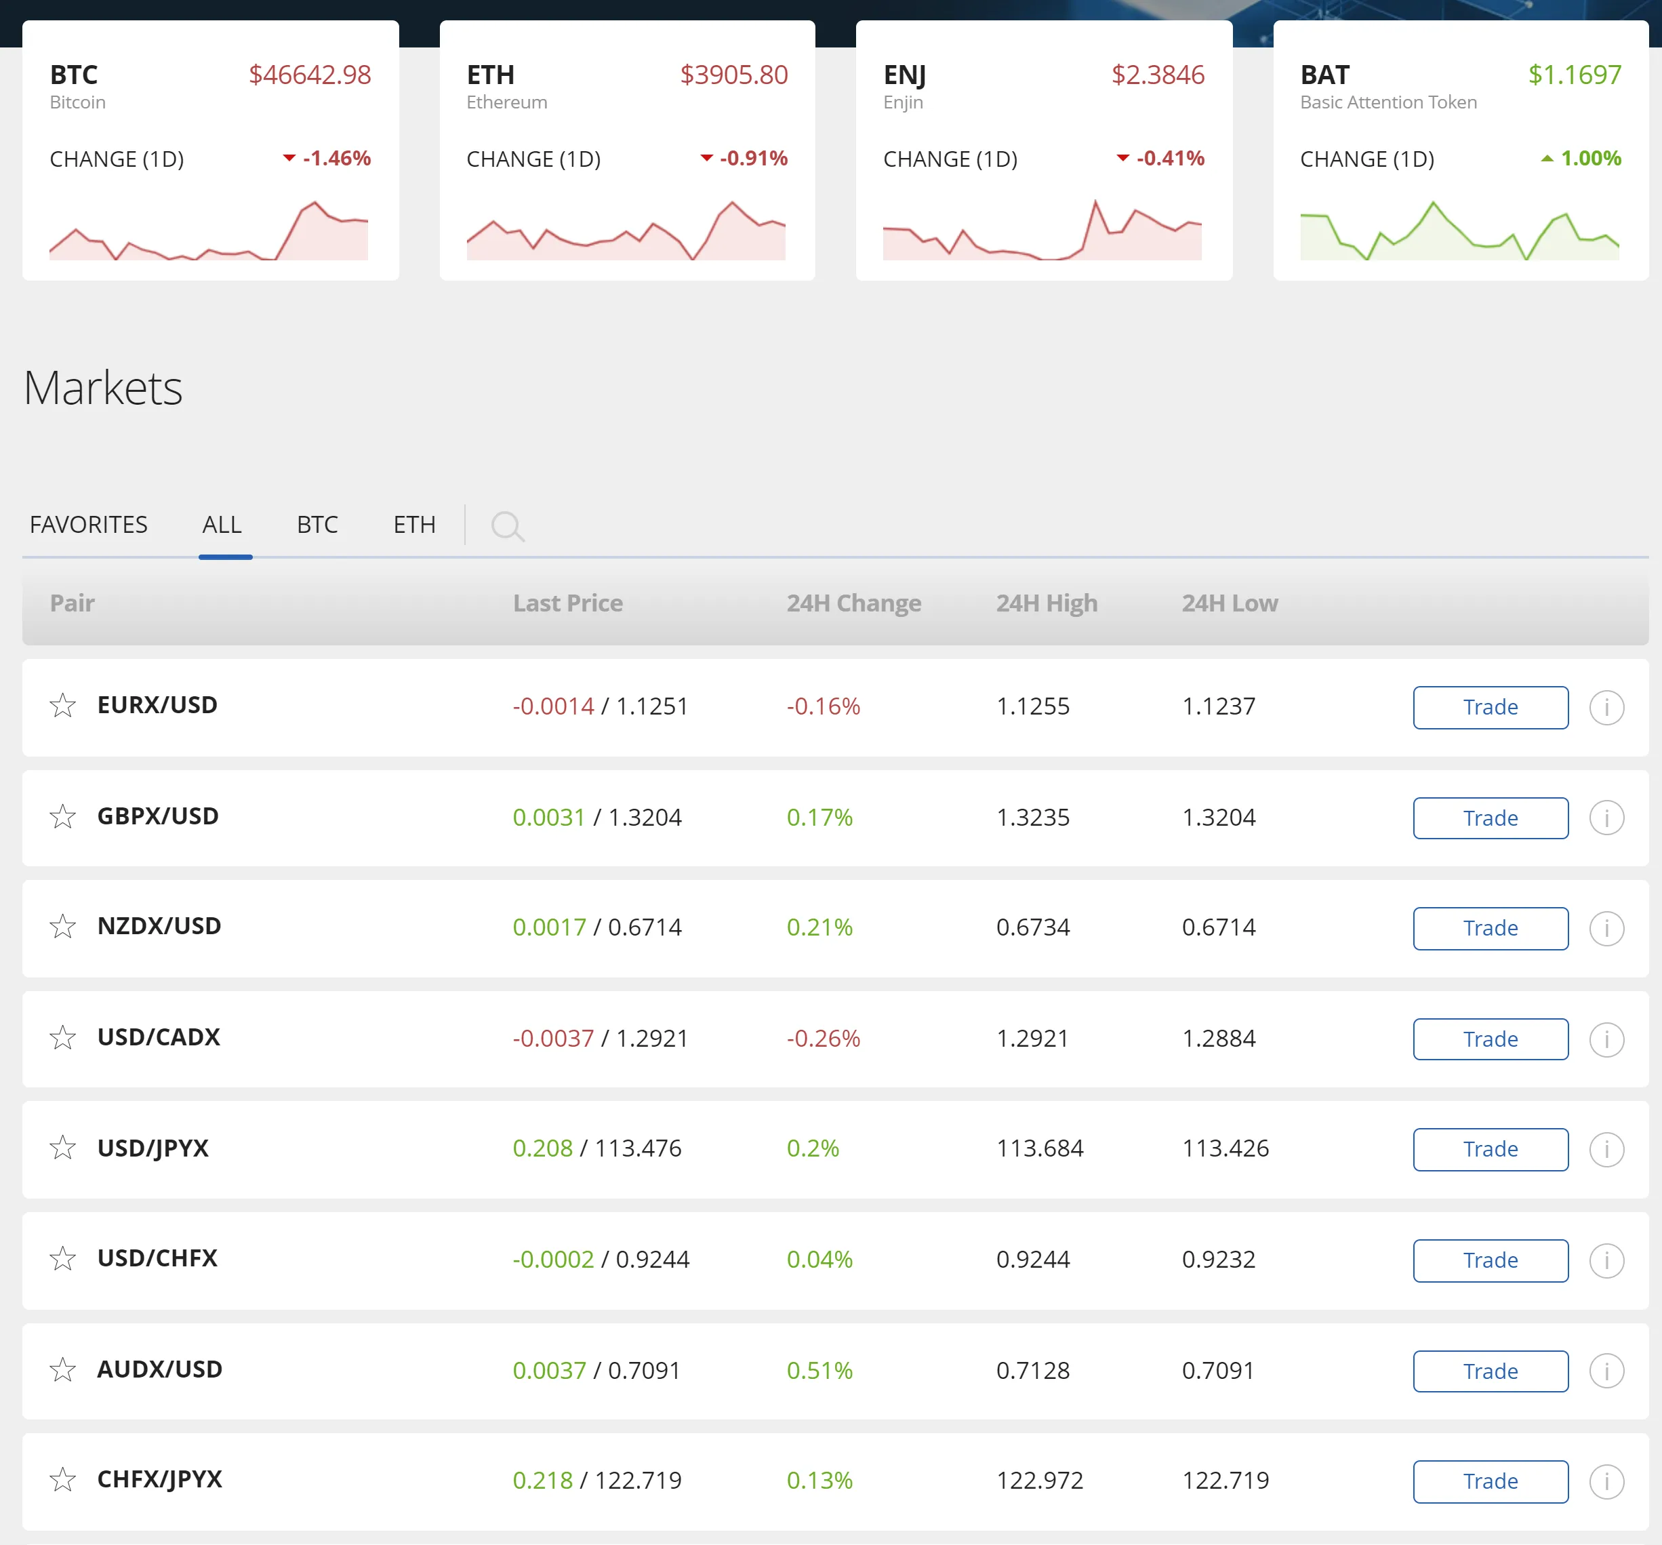This screenshot has height=1545, width=1662.
Task: Trade the AUDX/USD pair
Action: 1490,1370
